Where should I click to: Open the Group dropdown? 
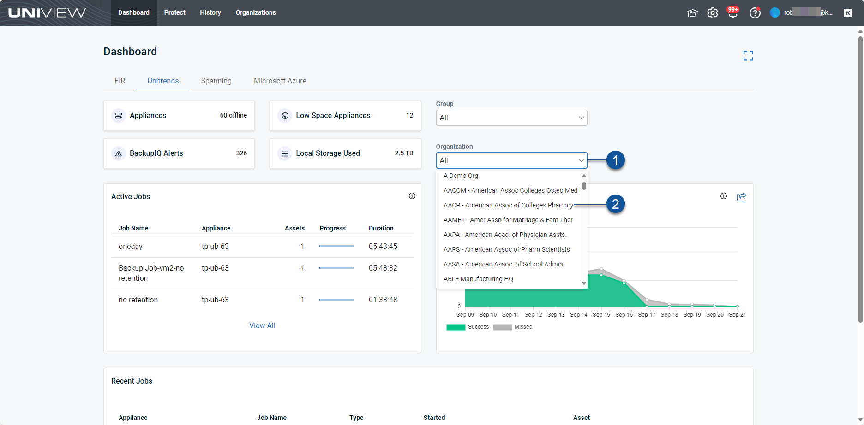[511, 118]
